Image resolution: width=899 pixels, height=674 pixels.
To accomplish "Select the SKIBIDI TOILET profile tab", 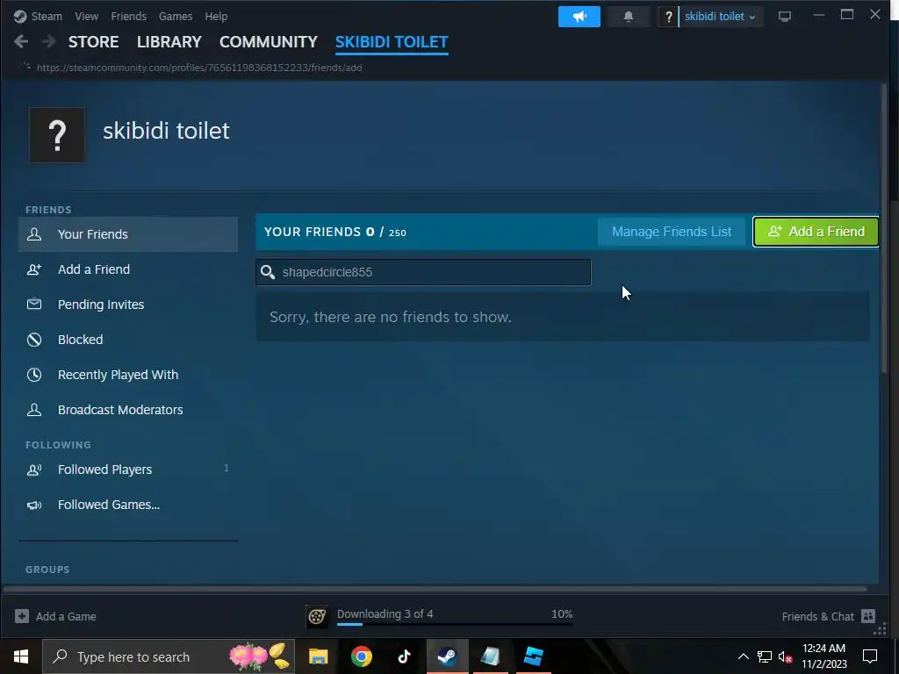I will [x=392, y=42].
